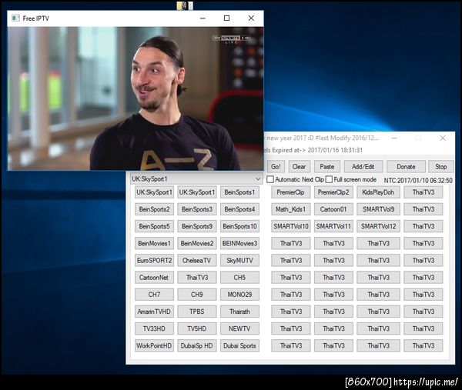Open the CH7 channel
Viewport: 462px width, 390px height.
click(x=154, y=295)
